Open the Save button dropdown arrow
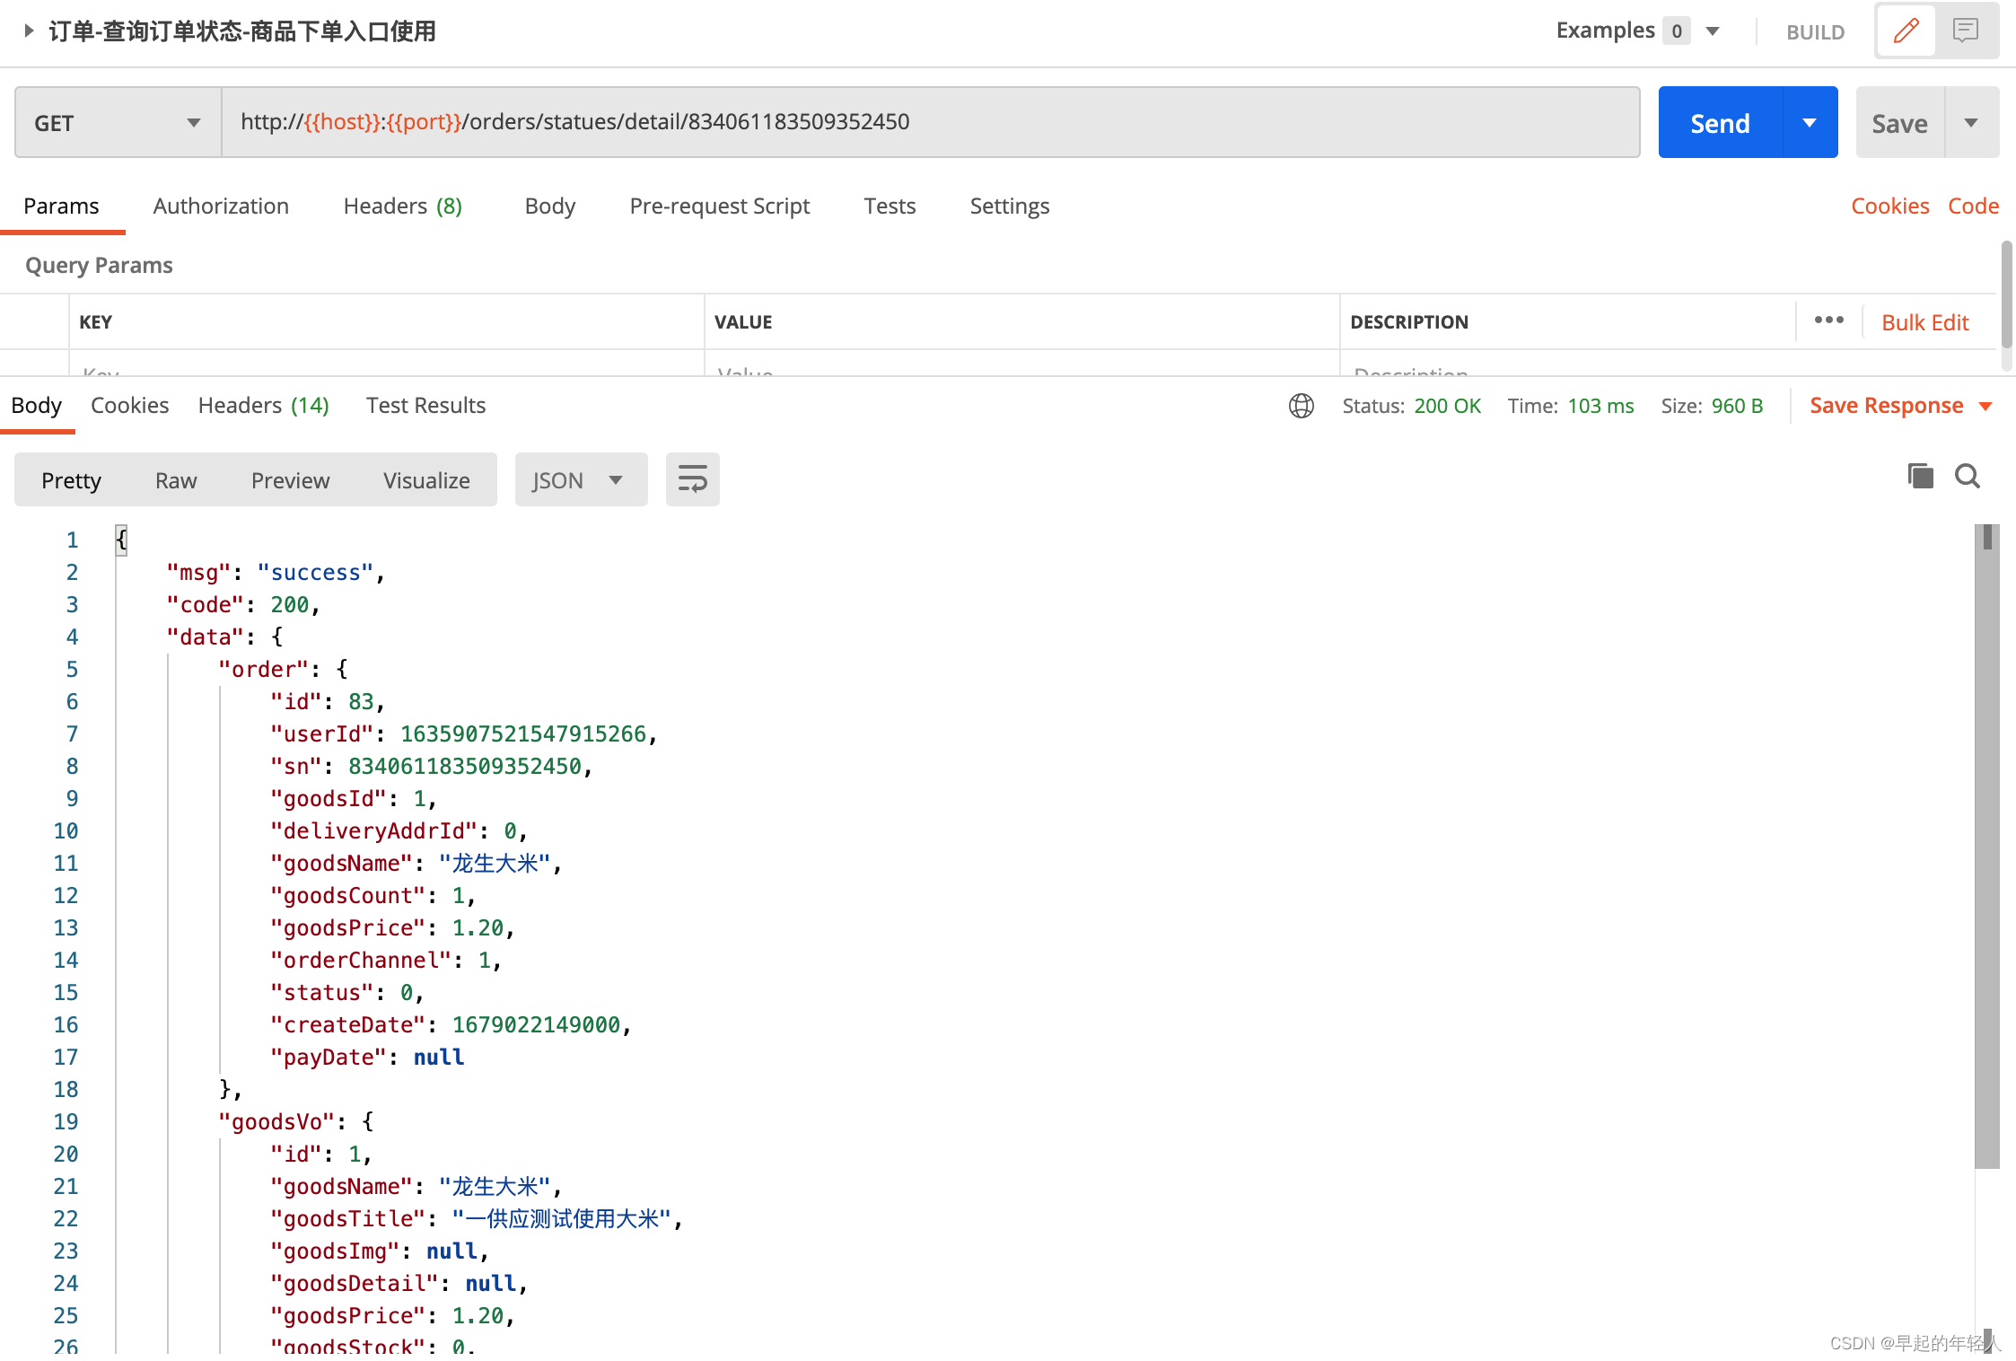 click(1971, 123)
